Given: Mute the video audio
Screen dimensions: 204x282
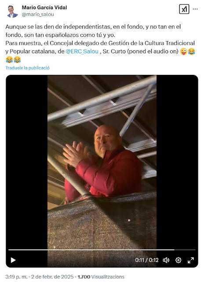Looking at the screenshot, I should click(x=166, y=260).
